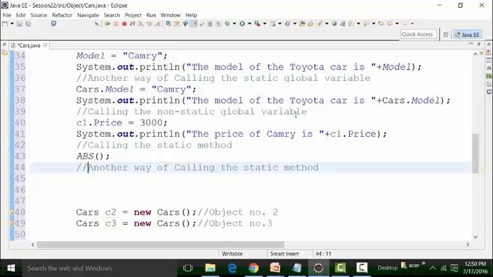
Task: Open Microsoft Edge from the taskbar
Action: tap(232, 268)
